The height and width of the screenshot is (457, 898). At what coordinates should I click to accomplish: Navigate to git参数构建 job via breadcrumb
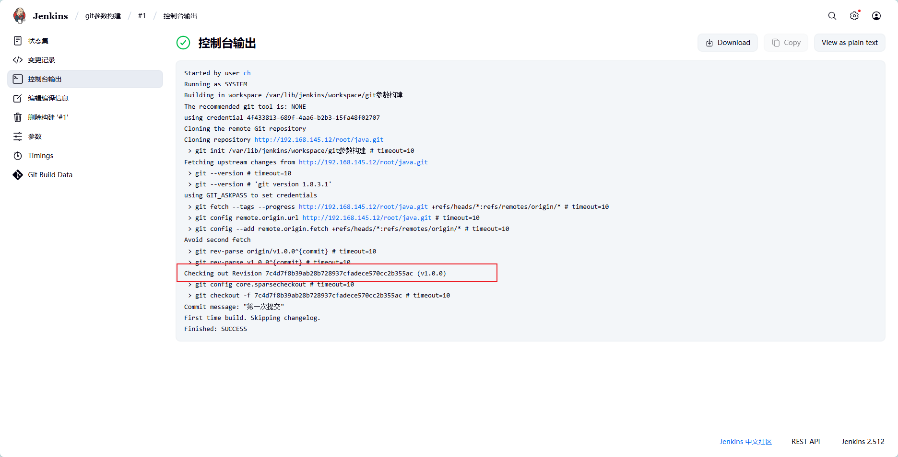click(102, 15)
